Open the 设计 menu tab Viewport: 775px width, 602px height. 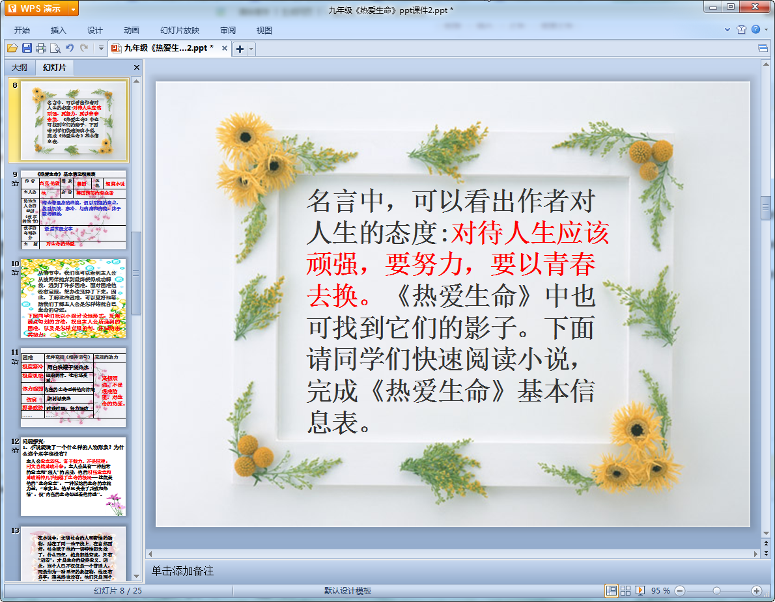tap(95, 30)
